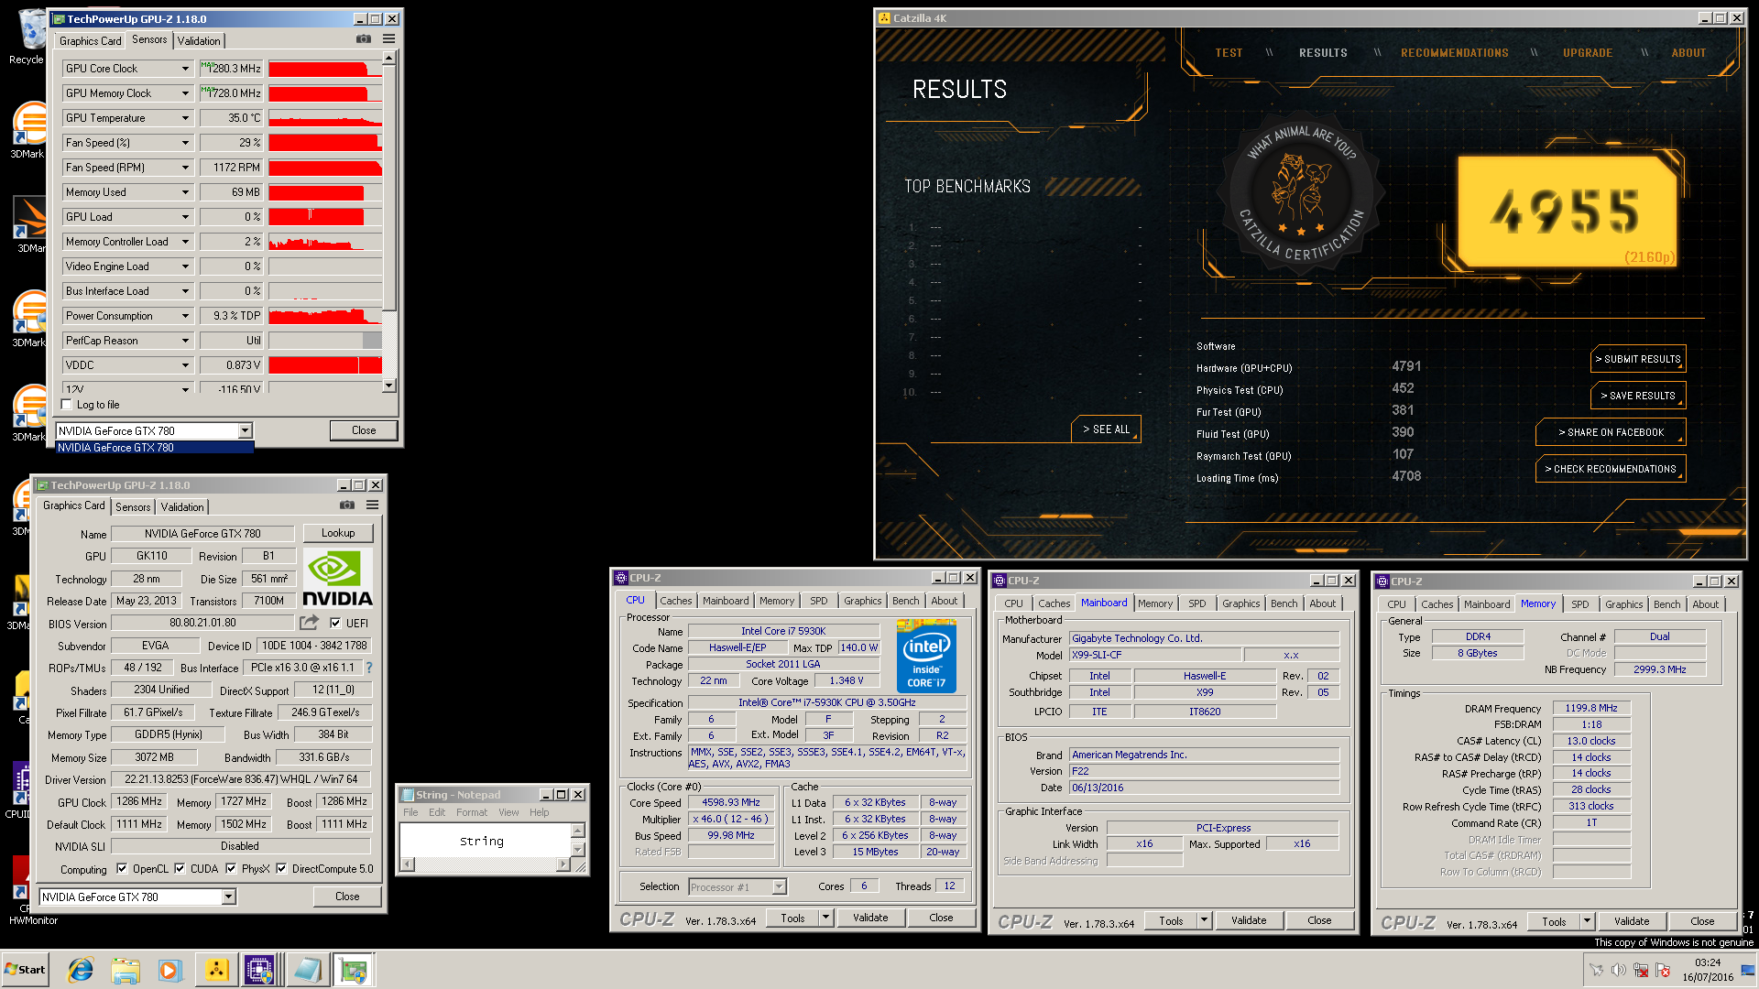
Task: Click the Start button
Action: click(26, 970)
